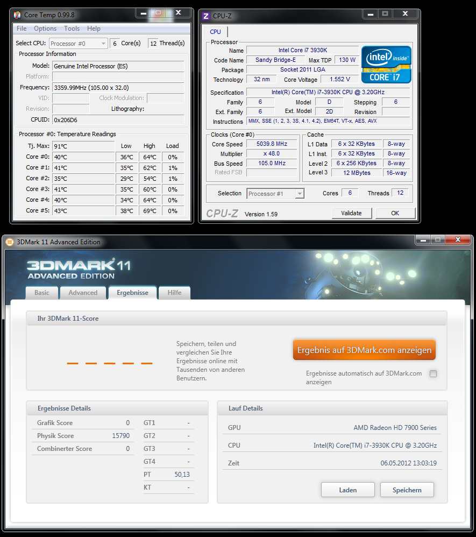Click Multiplier value x 48.0
The height and width of the screenshot is (537, 476).
coord(272,153)
